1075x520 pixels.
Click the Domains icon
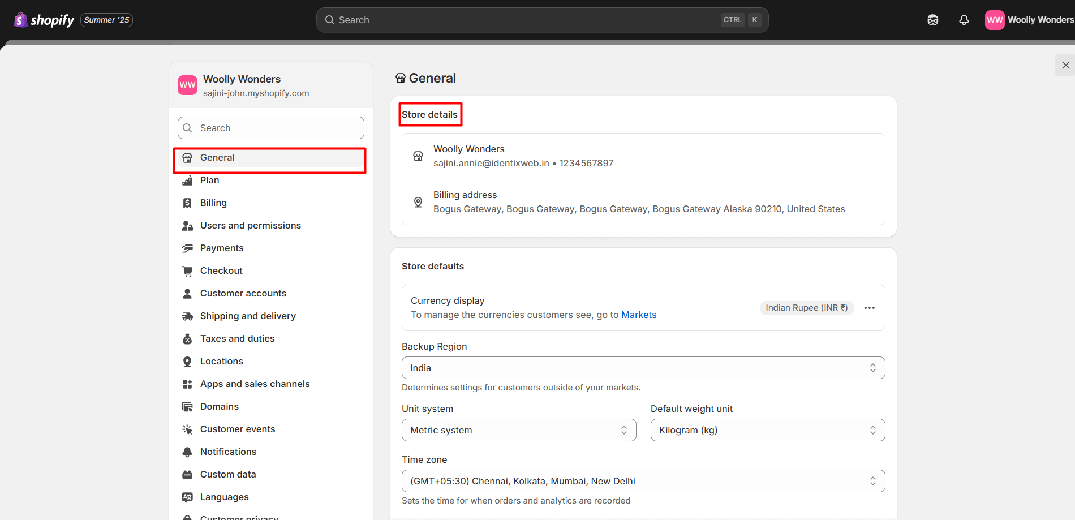coord(187,407)
